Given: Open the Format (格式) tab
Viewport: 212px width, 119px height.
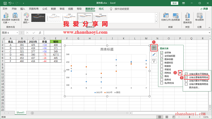Looking at the screenshot, I should [x=101, y=9].
